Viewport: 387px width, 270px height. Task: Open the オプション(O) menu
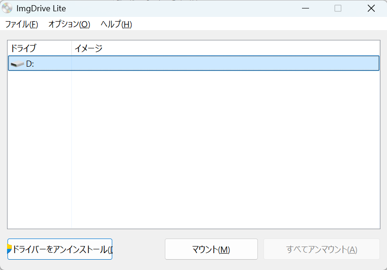coord(69,24)
